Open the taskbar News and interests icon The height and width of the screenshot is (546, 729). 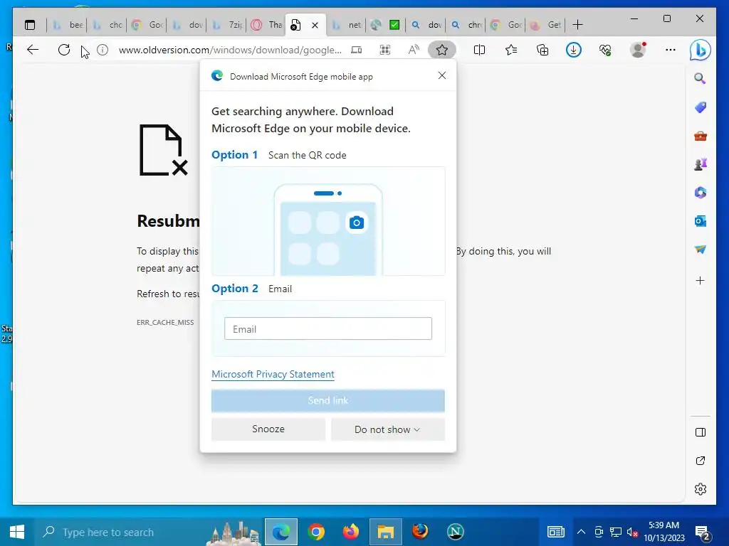pyautogui.click(x=555, y=532)
